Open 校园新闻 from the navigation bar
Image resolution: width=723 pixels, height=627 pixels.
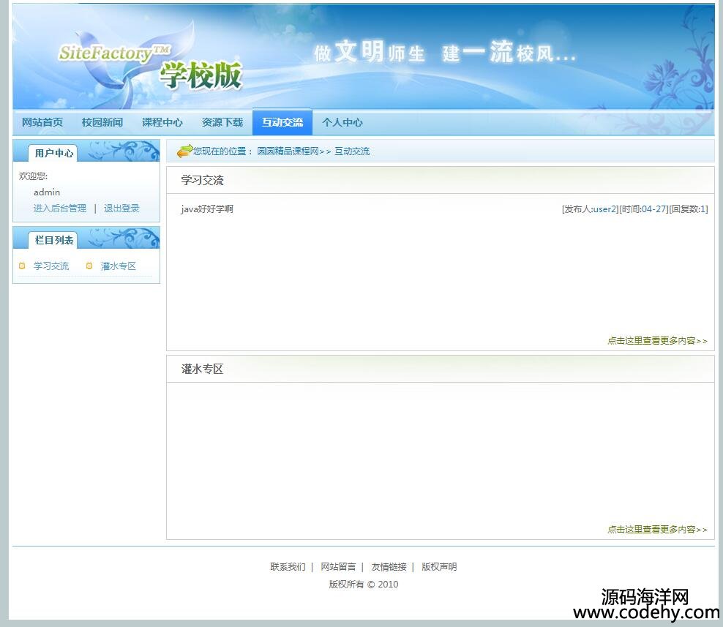pyautogui.click(x=102, y=122)
